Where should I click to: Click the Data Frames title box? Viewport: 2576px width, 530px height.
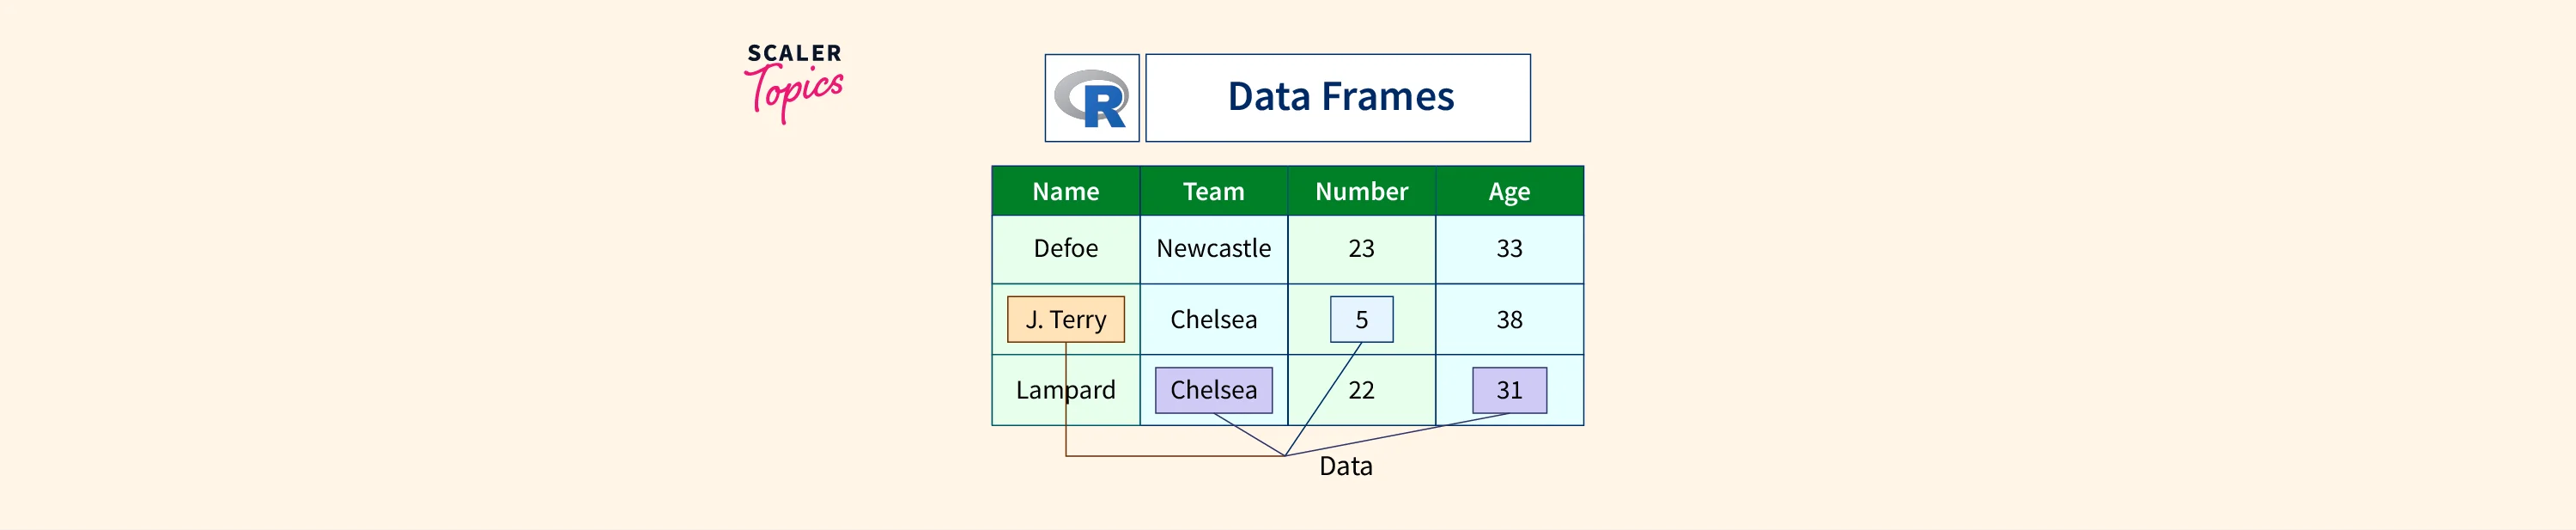[x=1337, y=98]
